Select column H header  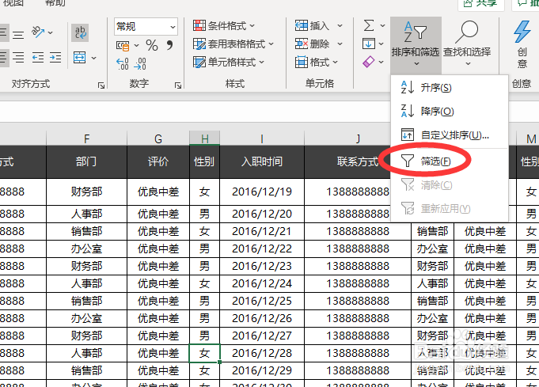[204, 138]
